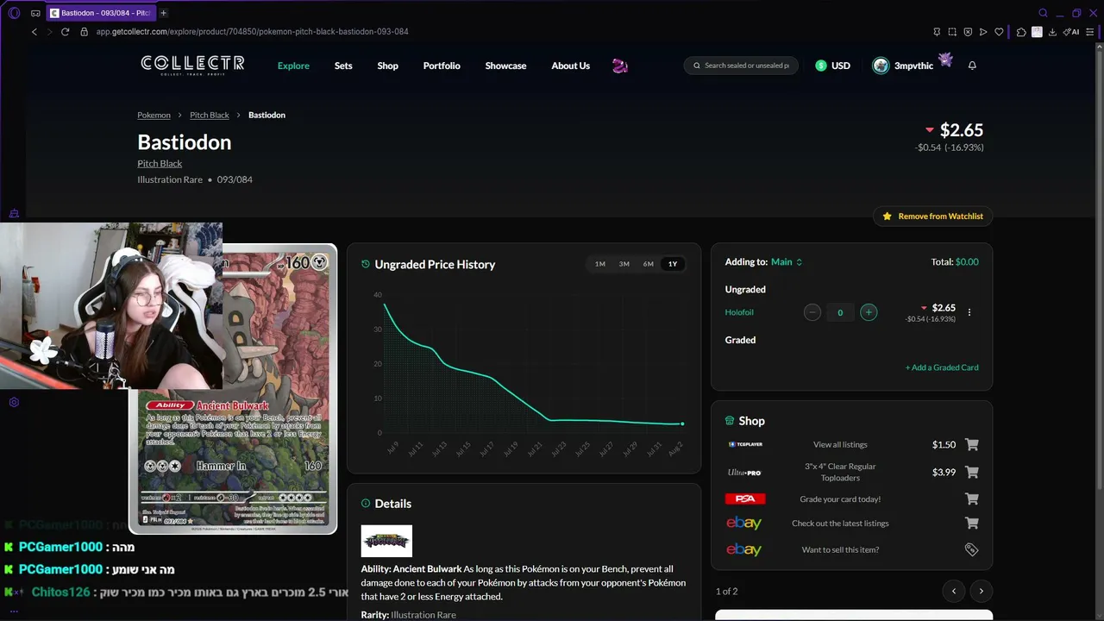Viewport: 1104px width, 621px height.
Task: Open the eBay latest listings cart icon
Action: (972, 524)
